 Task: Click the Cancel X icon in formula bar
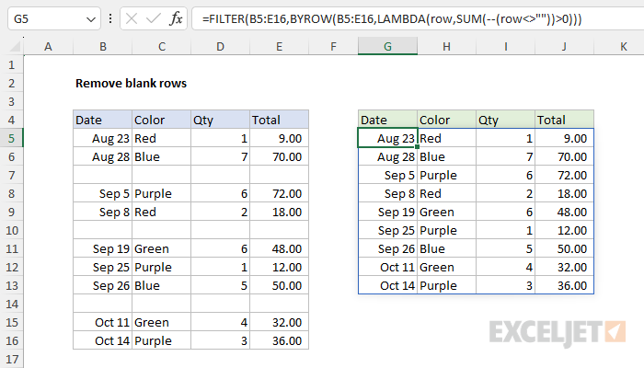coord(132,18)
